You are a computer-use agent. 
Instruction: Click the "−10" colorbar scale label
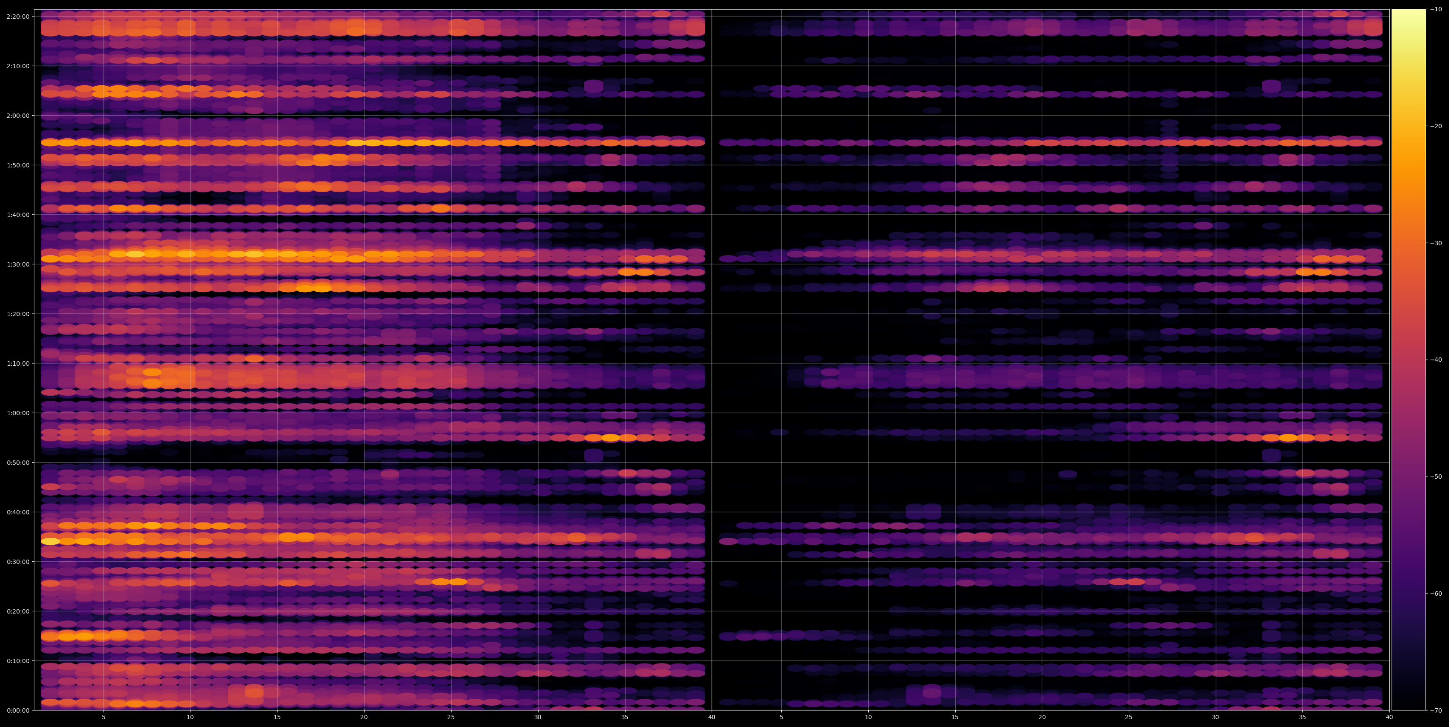click(1436, 9)
